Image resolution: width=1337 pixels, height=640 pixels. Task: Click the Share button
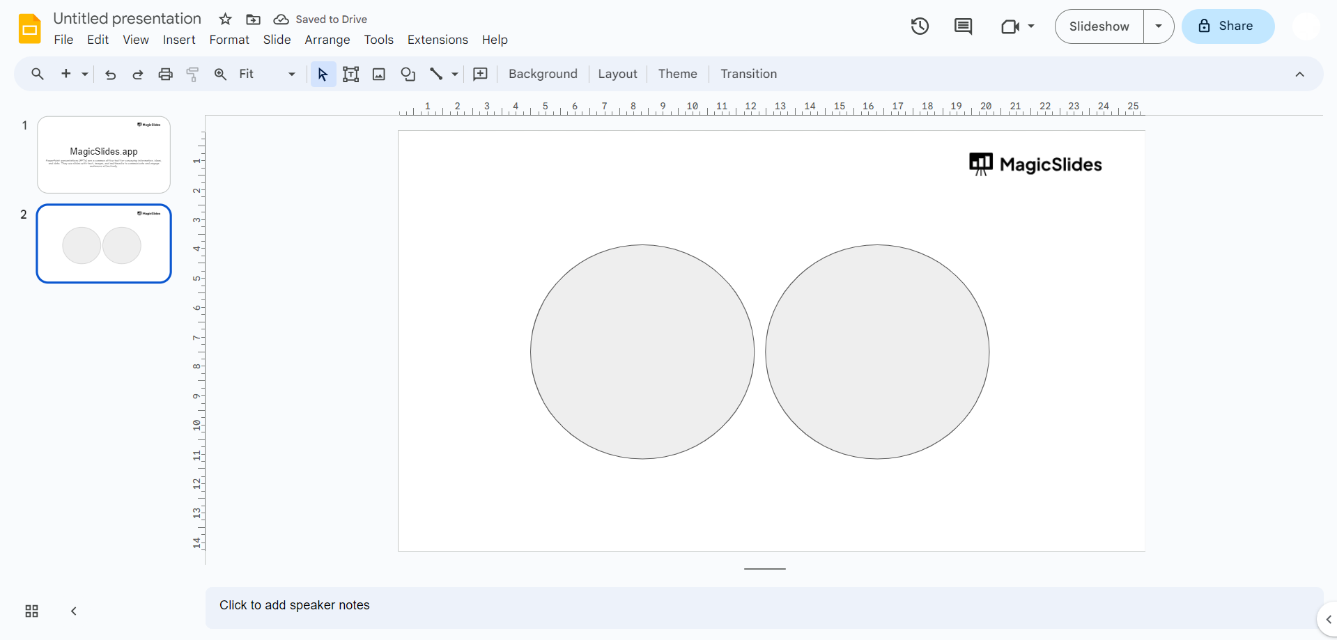(x=1228, y=26)
